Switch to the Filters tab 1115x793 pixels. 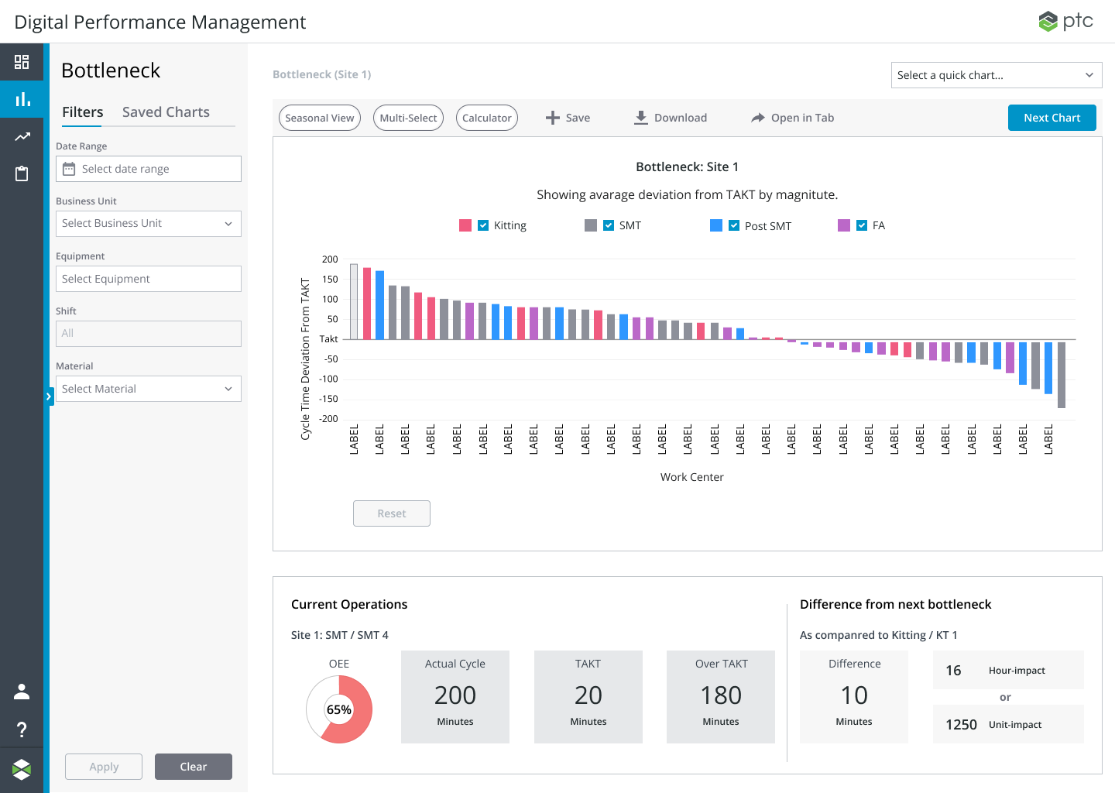[x=82, y=112]
